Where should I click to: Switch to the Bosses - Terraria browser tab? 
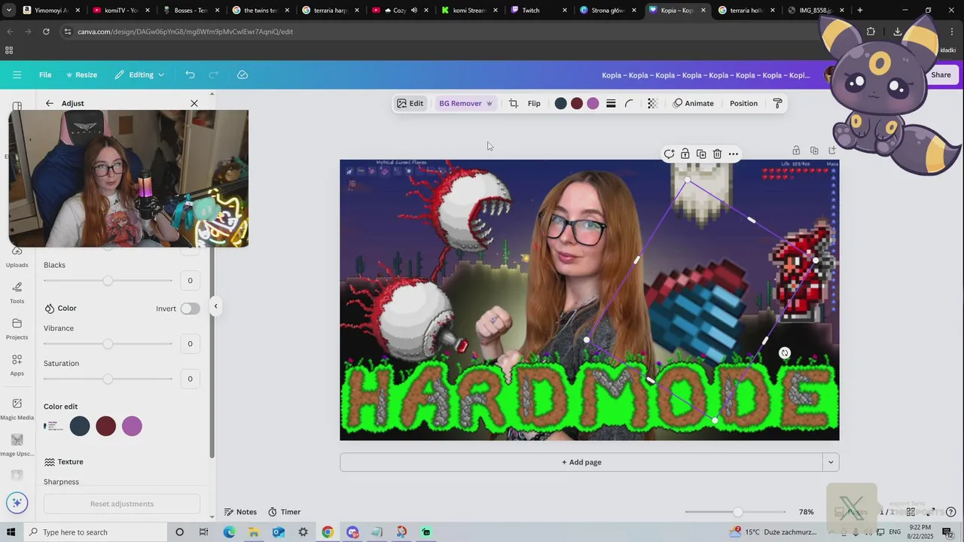185,11
